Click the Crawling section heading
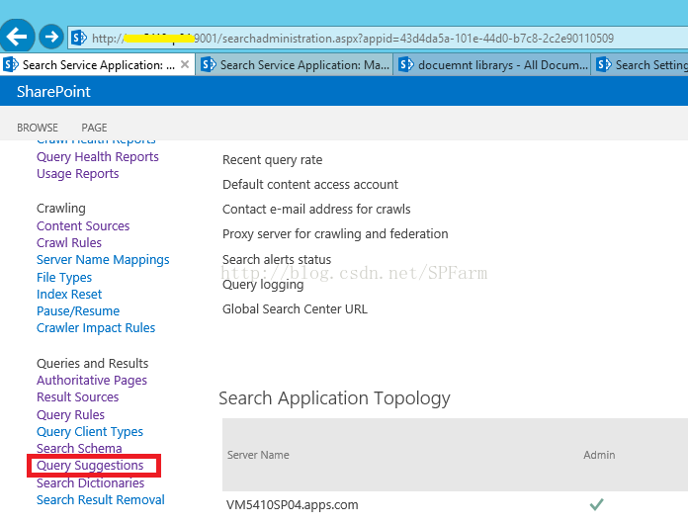 pyautogui.click(x=61, y=209)
